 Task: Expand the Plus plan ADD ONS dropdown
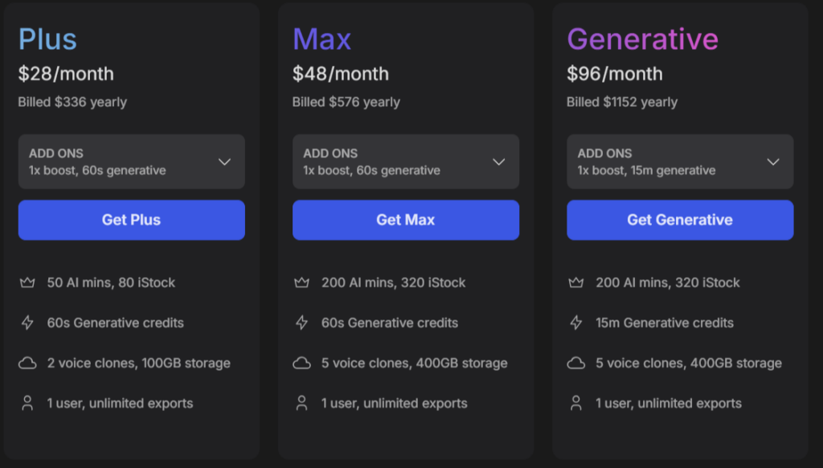pyautogui.click(x=132, y=161)
